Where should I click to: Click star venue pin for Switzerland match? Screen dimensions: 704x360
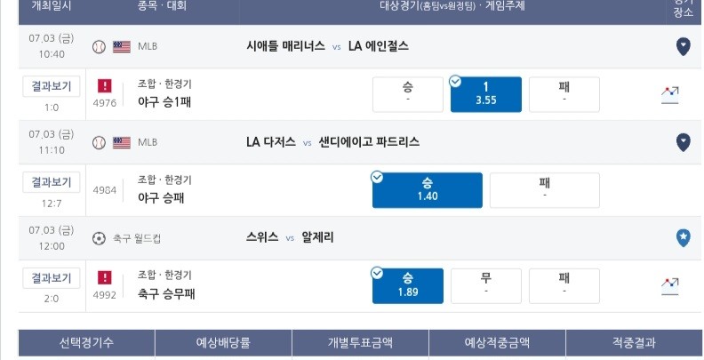tap(683, 238)
